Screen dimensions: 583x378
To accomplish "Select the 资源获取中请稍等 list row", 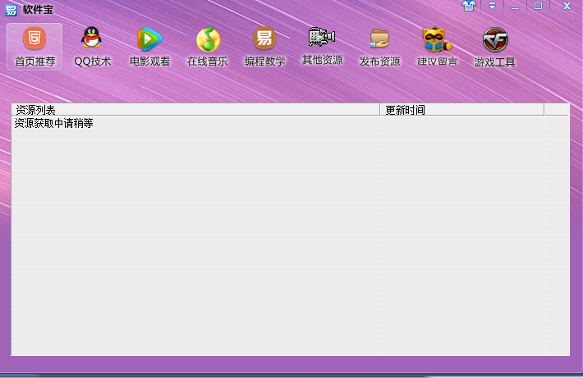I will coord(290,123).
